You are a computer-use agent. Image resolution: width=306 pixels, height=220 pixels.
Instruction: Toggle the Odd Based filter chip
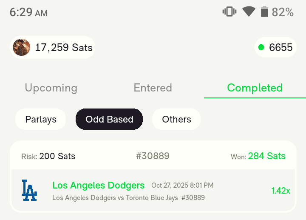(109, 119)
